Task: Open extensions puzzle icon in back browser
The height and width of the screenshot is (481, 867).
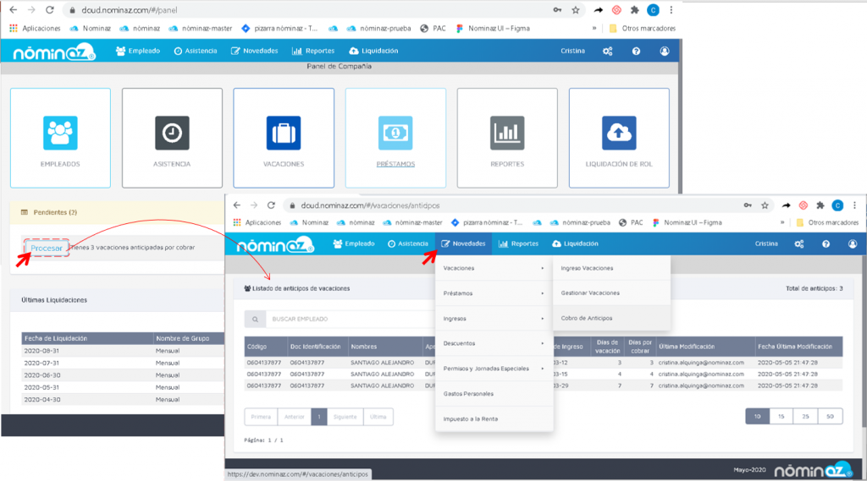Action: coord(635,10)
